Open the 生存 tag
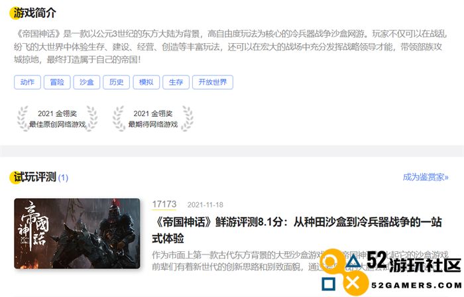Image resolution: width=464 pixels, height=297 pixels. click(176, 82)
